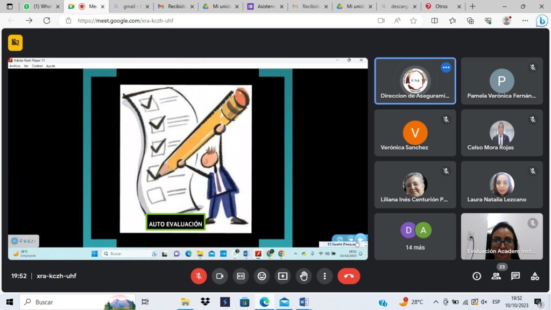Click the present screen icon
Image resolution: width=551 pixels, height=310 pixels.
tap(282, 276)
